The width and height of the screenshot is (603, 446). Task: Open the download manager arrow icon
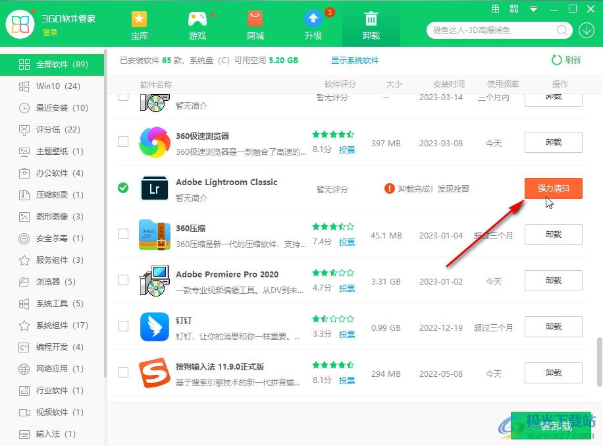pos(587,30)
